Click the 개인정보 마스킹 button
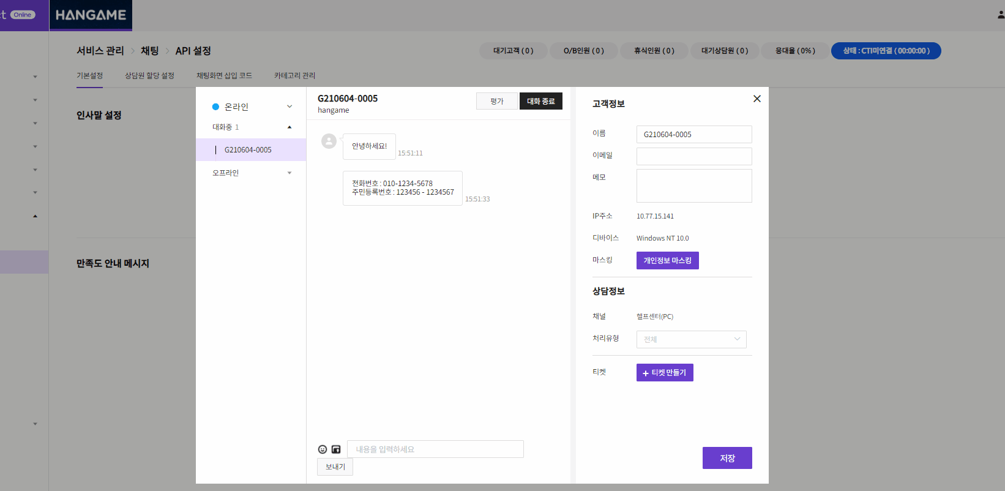Image resolution: width=1005 pixels, height=491 pixels. [668, 260]
